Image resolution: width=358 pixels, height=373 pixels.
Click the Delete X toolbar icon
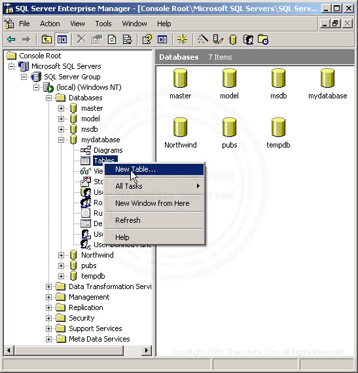click(81, 39)
